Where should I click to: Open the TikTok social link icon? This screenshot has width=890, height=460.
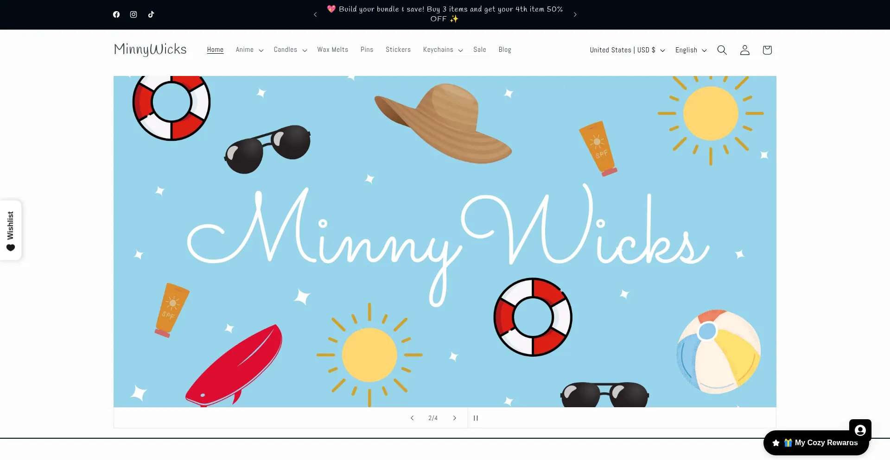tap(151, 14)
